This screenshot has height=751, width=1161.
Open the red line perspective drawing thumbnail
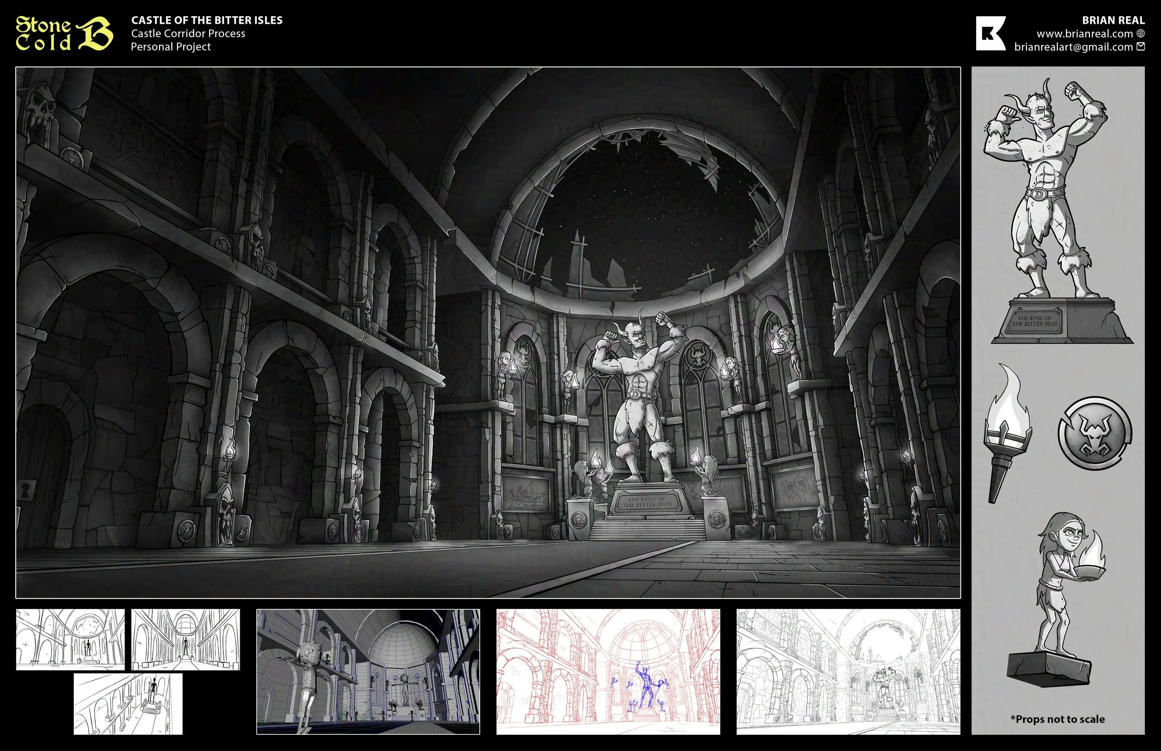(x=608, y=672)
